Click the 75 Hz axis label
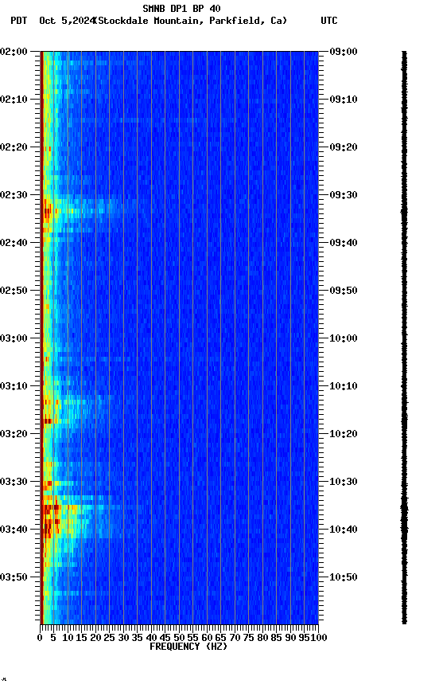The width and height of the screenshot is (439, 688). [249, 638]
